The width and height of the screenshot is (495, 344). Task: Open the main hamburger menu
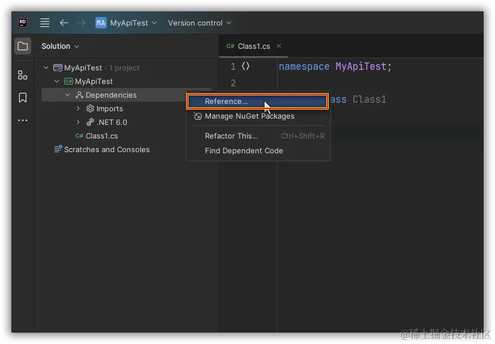(44, 23)
